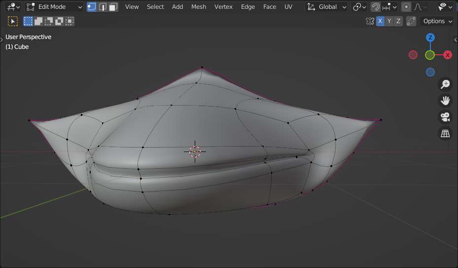Toggle auto merge vertices icon
The height and width of the screenshot is (268, 458).
coord(411,21)
